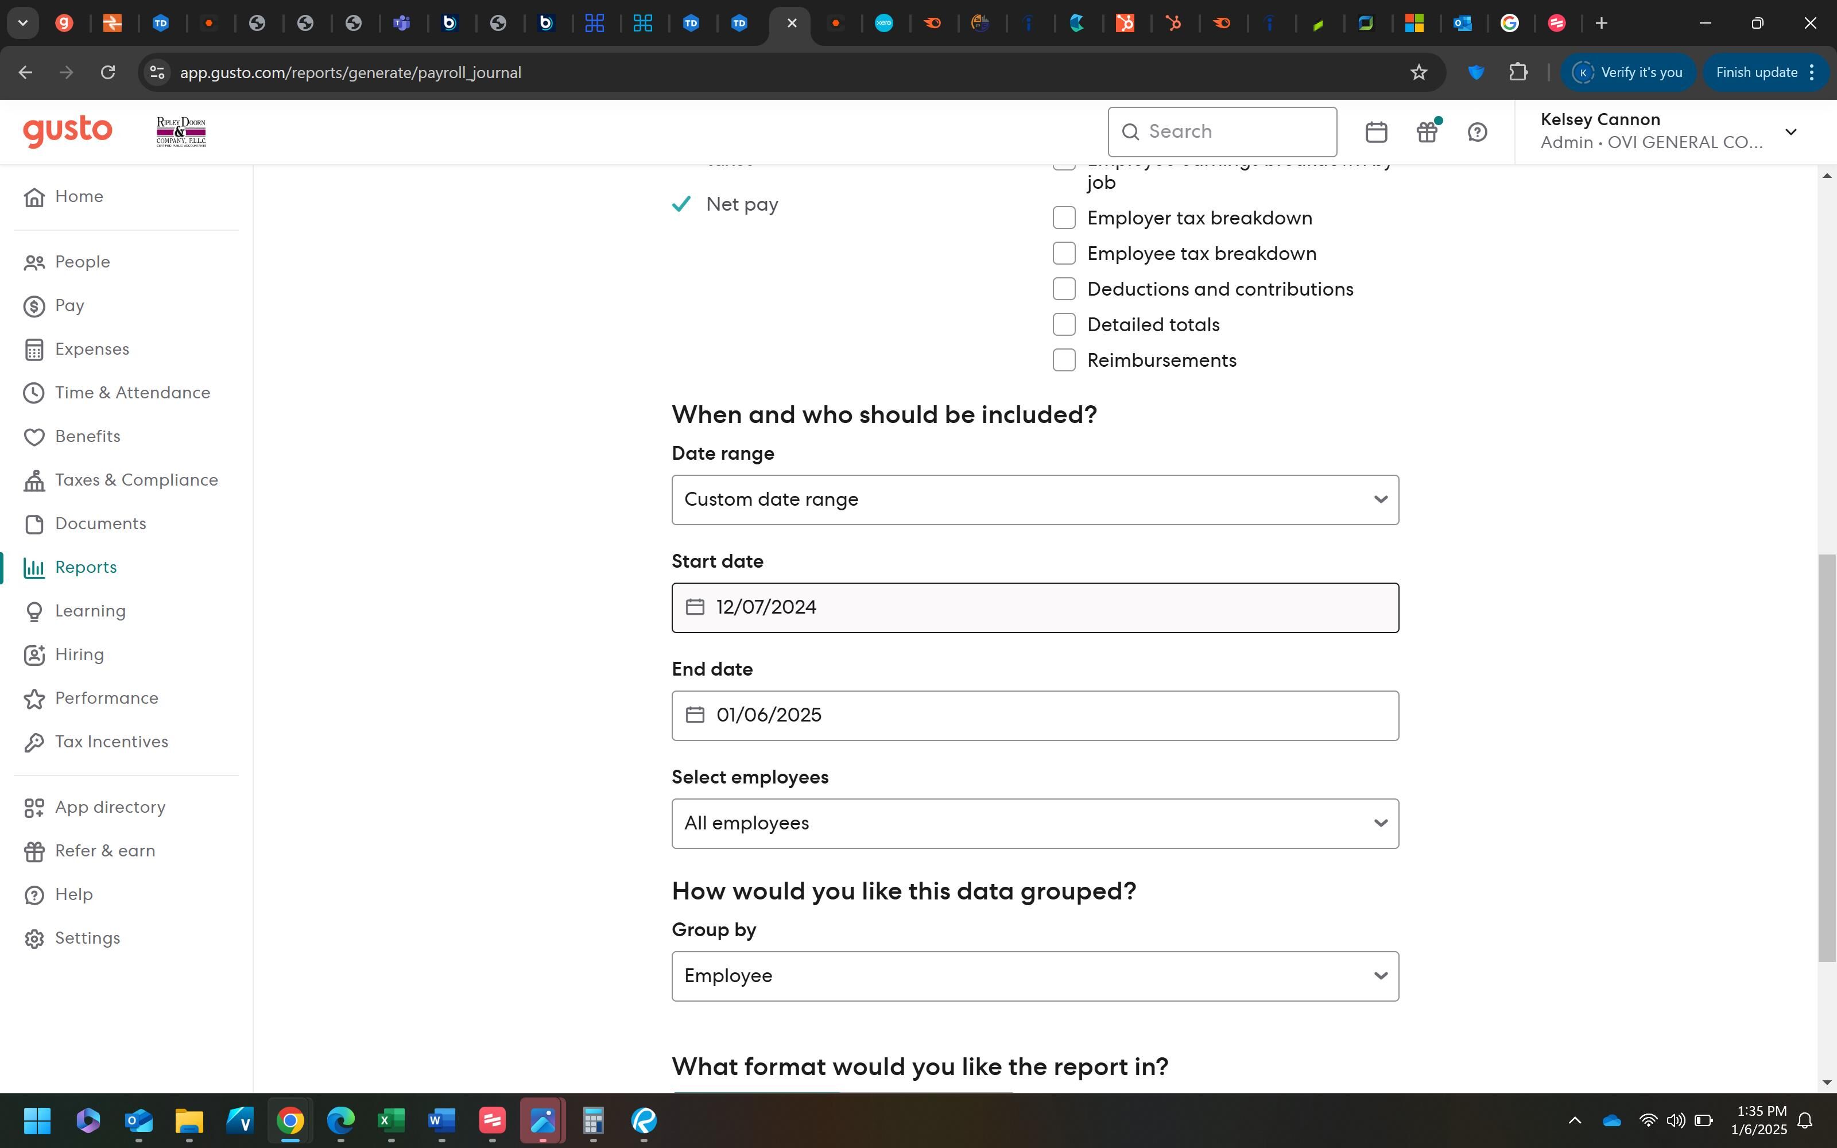Expand the Kelsey Cannon account menu
The height and width of the screenshot is (1148, 1837).
[1790, 132]
